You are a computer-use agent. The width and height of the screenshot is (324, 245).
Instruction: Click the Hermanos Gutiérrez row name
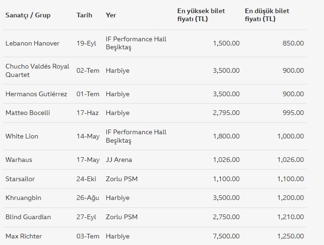pyautogui.click(x=36, y=94)
